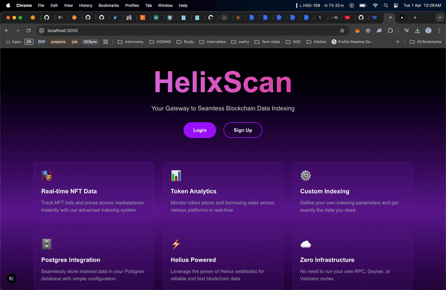Open the Window menu
This screenshot has width=446, height=290.
165,5
